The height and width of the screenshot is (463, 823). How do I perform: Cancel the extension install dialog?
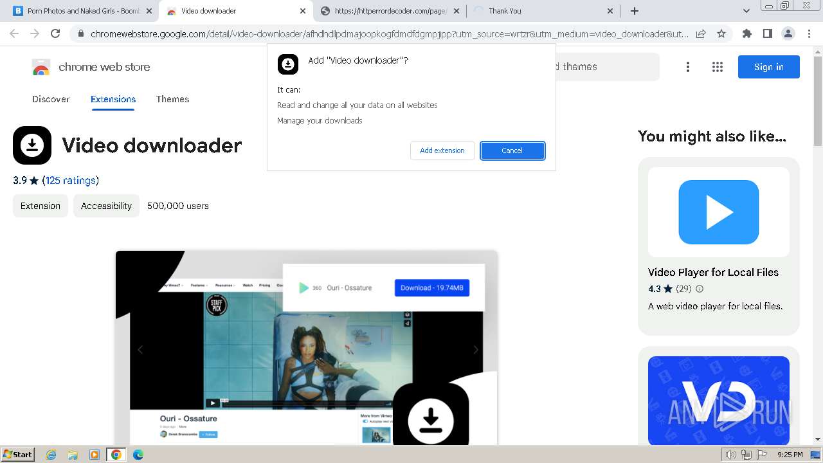[x=512, y=150]
